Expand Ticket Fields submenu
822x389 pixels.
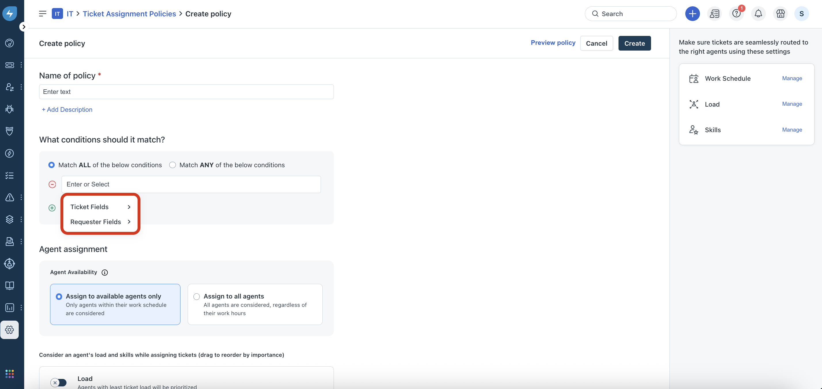[100, 207]
